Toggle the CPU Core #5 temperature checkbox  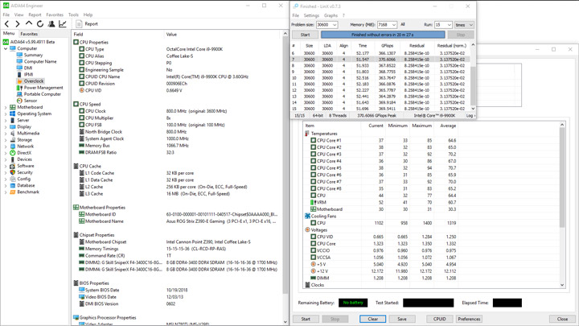(x=313, y=167)
